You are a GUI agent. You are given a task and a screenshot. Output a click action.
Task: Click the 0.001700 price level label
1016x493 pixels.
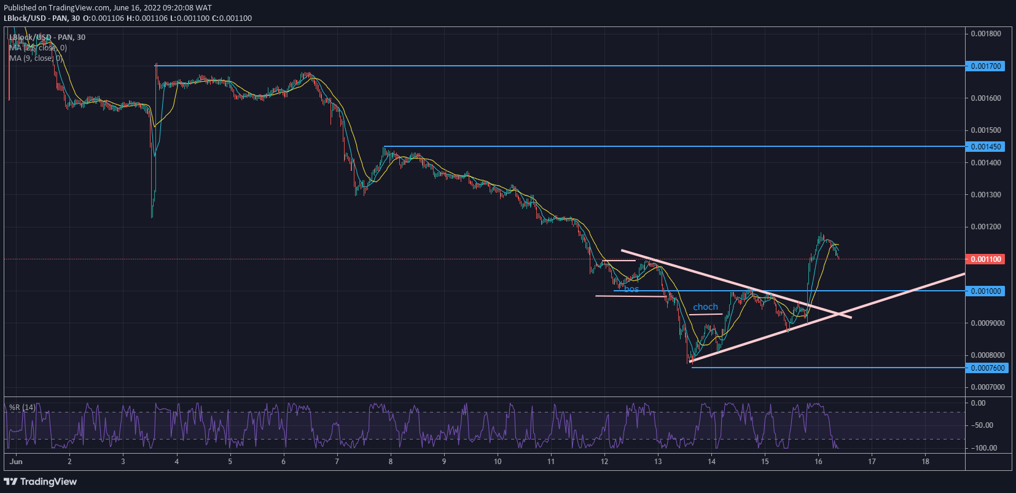985,66
